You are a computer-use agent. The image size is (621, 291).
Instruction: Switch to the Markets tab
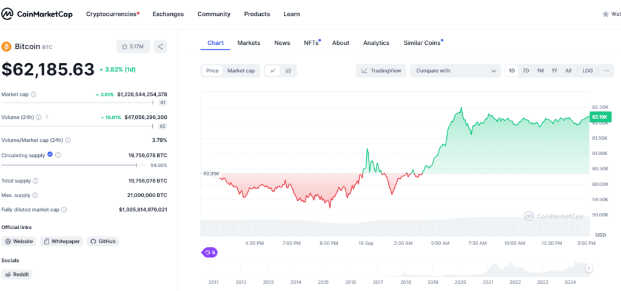[x=249, y=43]
